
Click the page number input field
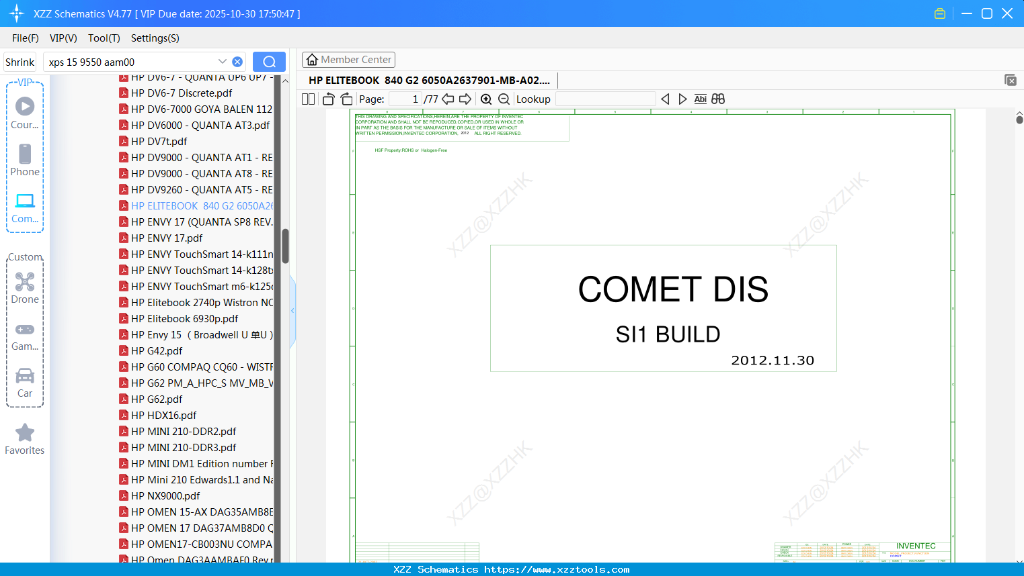(x=405, y=99)
